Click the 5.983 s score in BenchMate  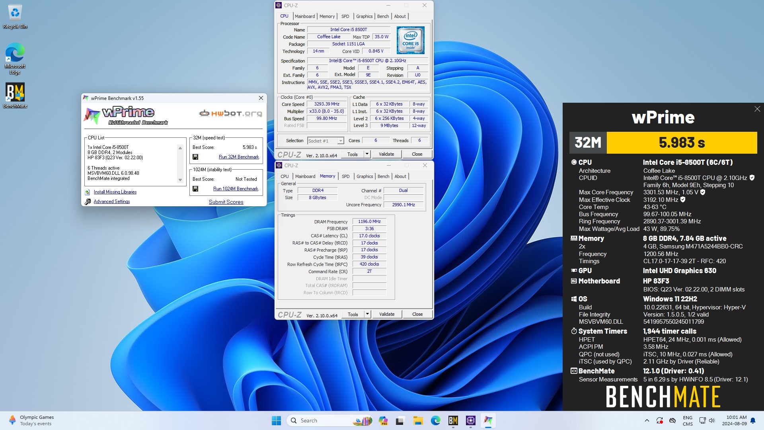click(682, 143)
